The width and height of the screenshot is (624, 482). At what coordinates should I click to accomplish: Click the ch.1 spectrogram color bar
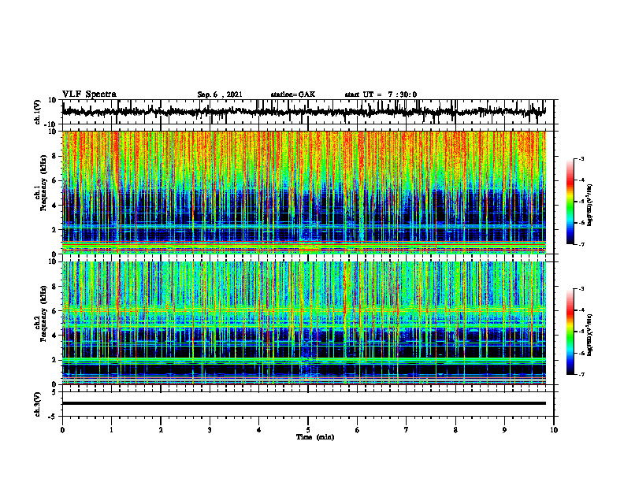pos(570,202)
